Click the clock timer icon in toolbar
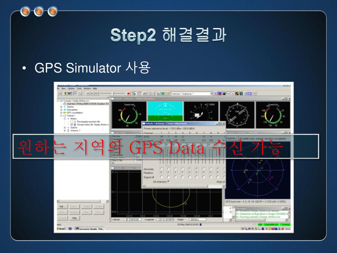The height and width of the screenshot is (253, 337). pyautogui.click(x=140, y=94)
